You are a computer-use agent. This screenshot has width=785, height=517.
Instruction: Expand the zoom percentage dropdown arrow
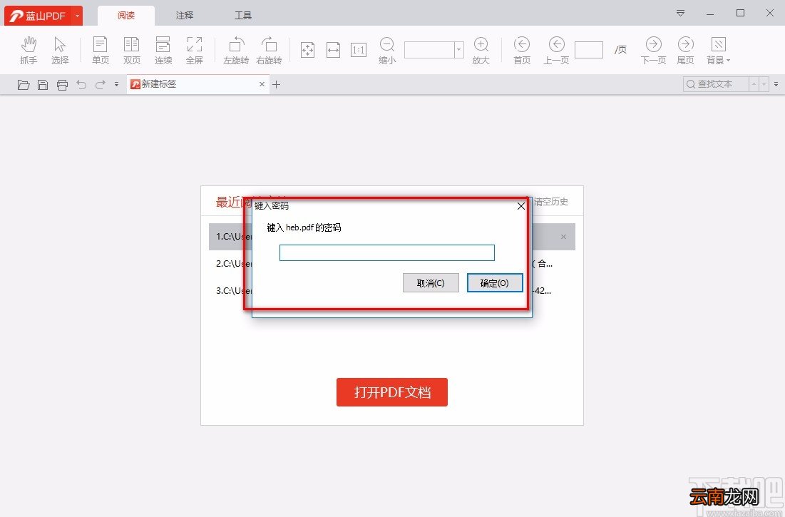458,49
